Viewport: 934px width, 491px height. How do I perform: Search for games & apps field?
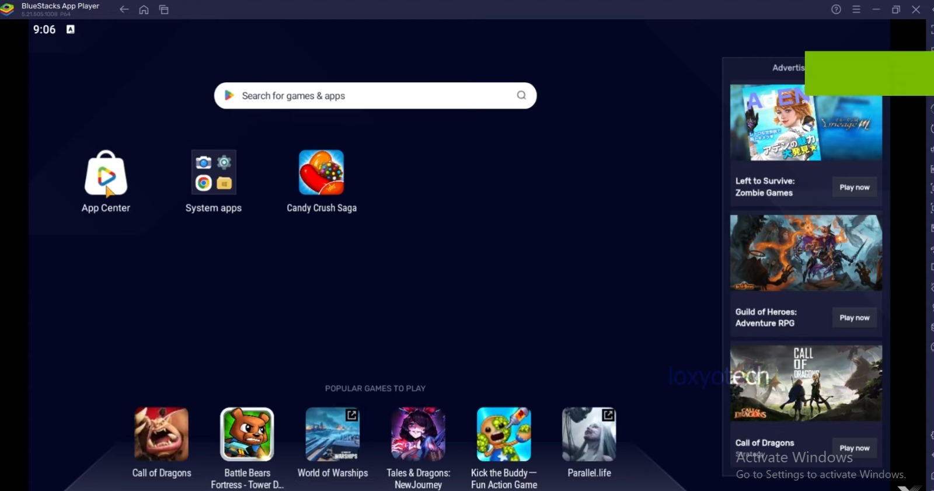point(375,95)
